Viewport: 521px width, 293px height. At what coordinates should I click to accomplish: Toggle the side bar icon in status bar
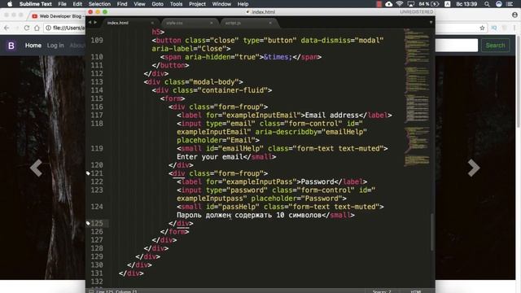tap(90, 291)
